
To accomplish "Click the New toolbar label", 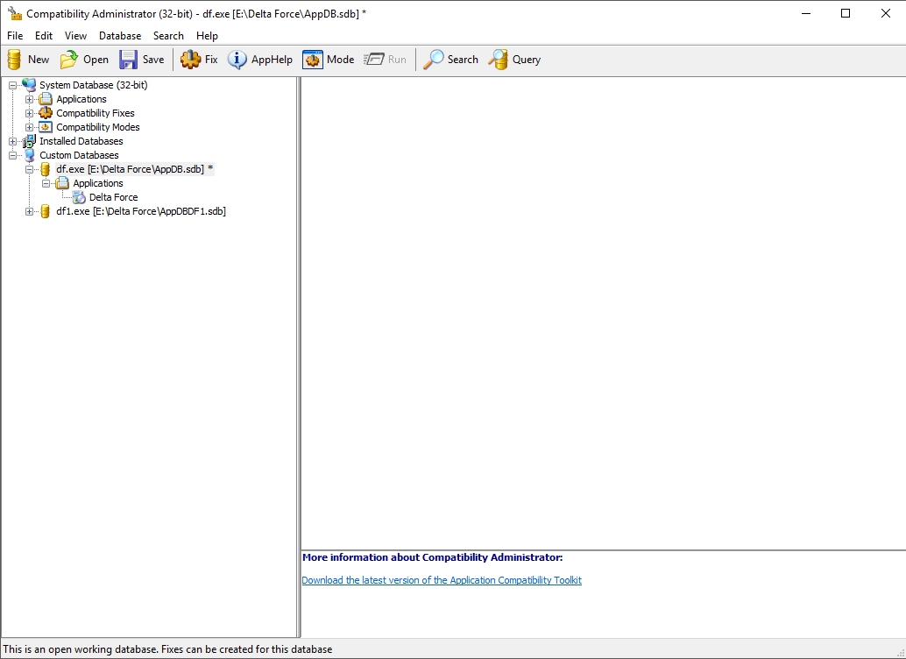I will click(39, 60).
